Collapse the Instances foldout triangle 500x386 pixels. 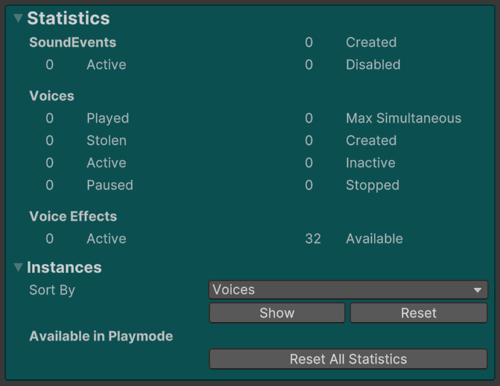click(x=19, y=268)
